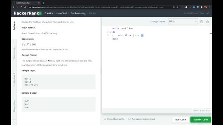Viewport: 223px width, 125px height.
Task: Click 'Hell' in sample output
Action: pos(27,101)
